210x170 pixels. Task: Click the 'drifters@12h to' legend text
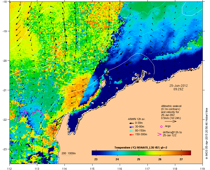point(172,132)
